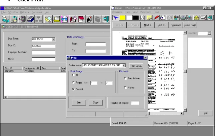
Task: Click the Doc ID field containing 6169639
Action: (x=43, y=46)
